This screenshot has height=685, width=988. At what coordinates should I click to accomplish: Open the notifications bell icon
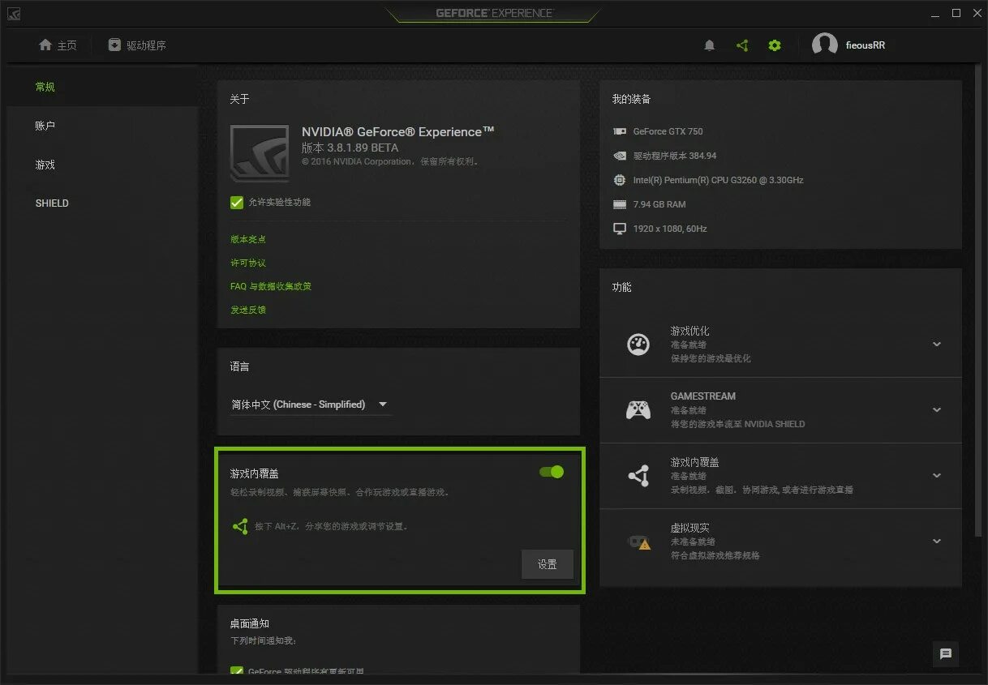[x=710, y=45]
